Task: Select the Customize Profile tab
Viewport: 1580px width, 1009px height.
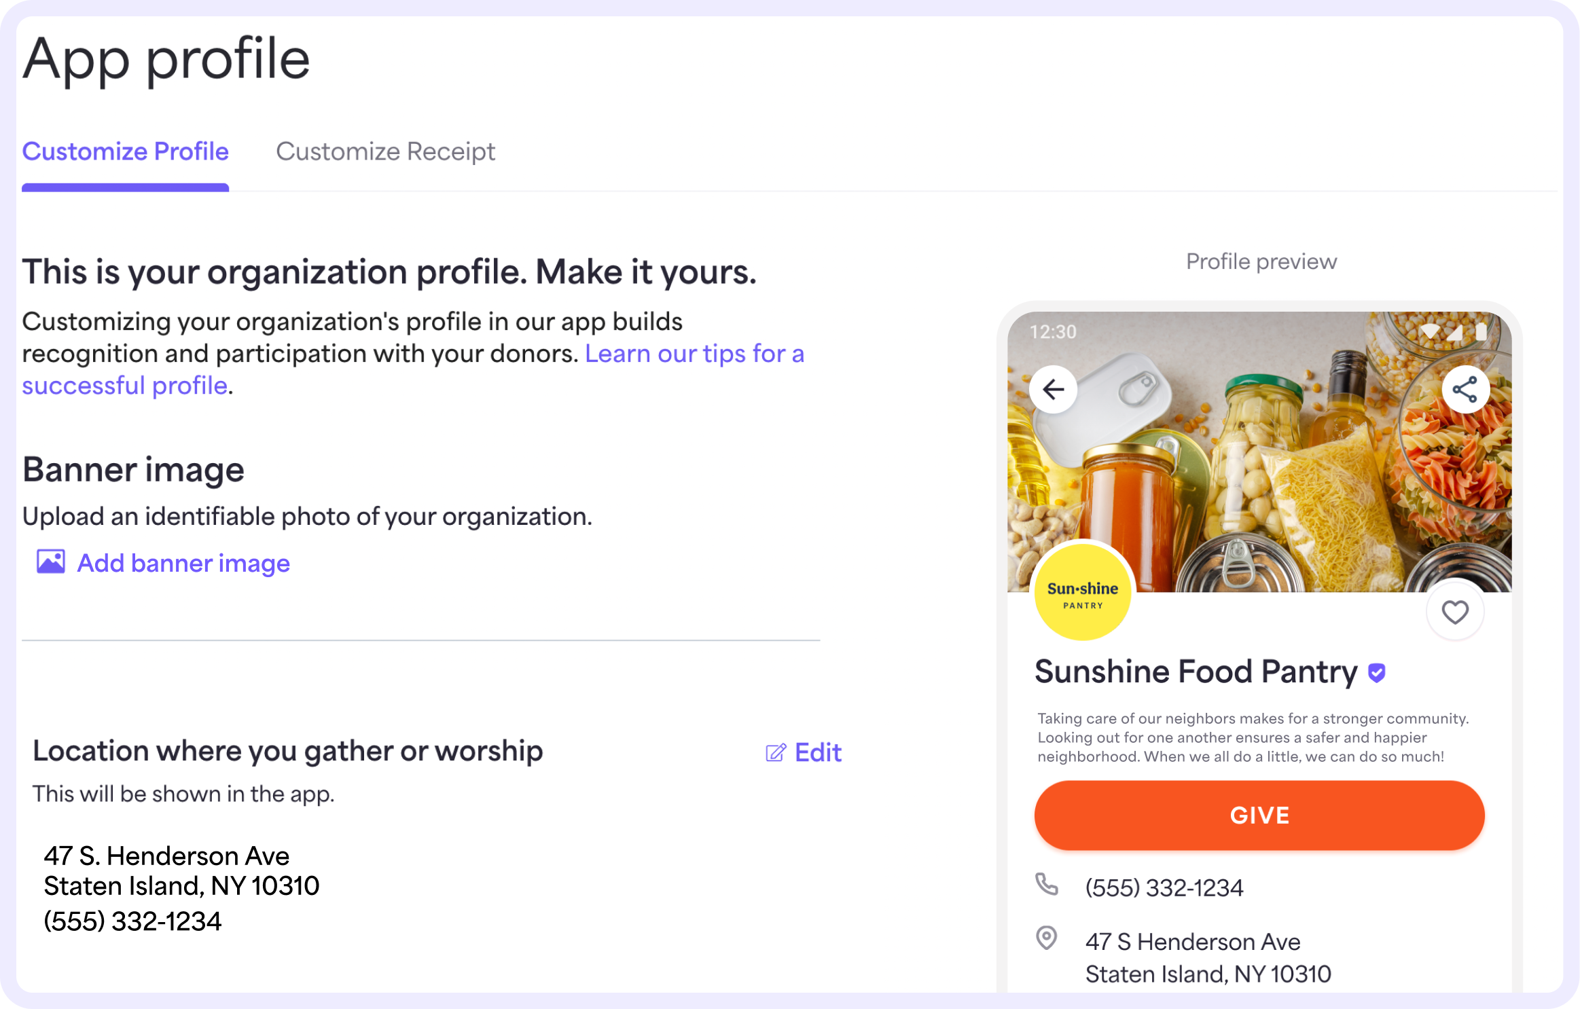Action: click(125, 151)
